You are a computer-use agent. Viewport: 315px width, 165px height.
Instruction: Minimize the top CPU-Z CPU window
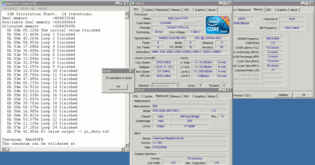pyautogui.click(x=221, y=4)
